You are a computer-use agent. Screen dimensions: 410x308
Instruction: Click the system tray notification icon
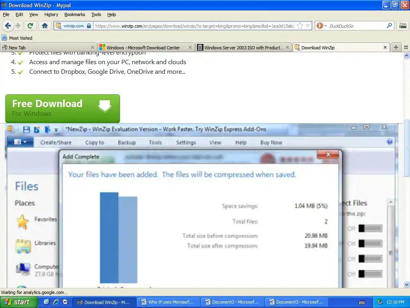click(x=380, y=302)
